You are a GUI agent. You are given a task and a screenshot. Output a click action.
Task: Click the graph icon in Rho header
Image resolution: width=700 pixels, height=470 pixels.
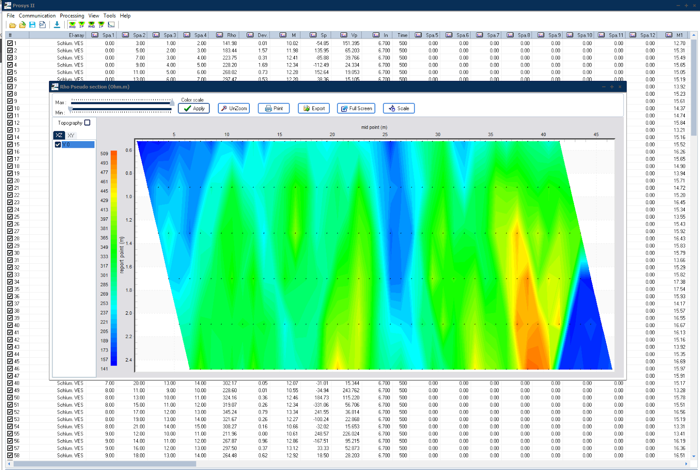(220, 35)
